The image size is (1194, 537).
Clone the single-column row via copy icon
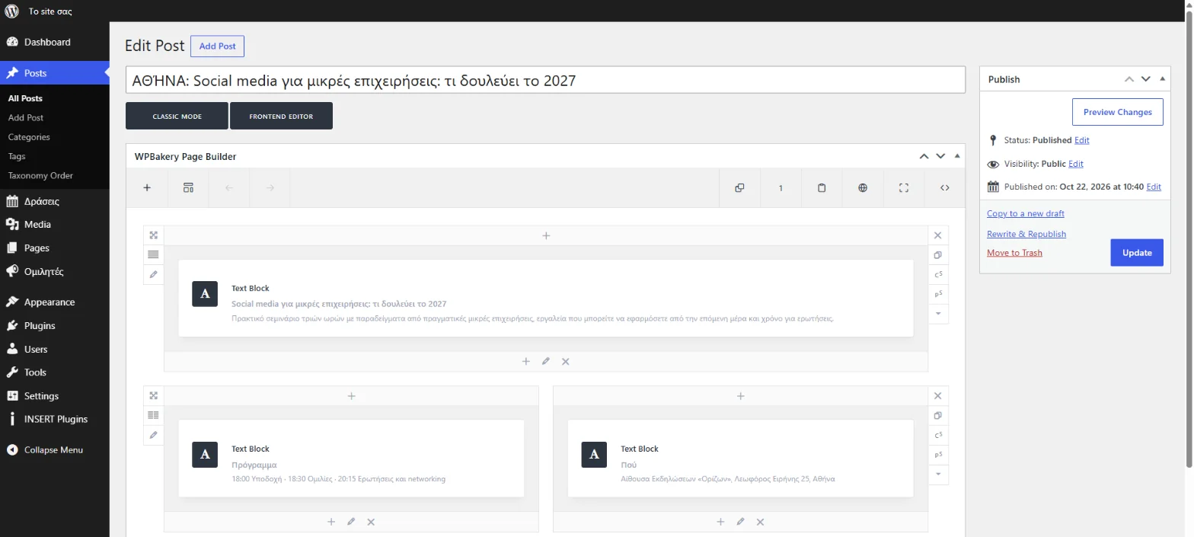point(938,255)
